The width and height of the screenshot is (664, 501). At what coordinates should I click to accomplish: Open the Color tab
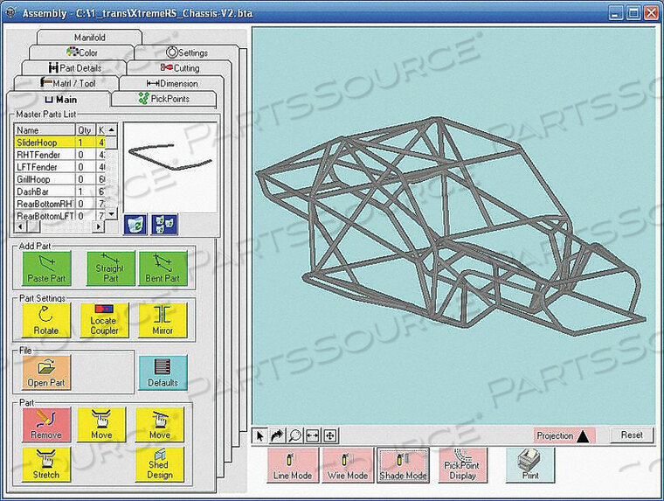pyautogui.click(x=82, y=52)
